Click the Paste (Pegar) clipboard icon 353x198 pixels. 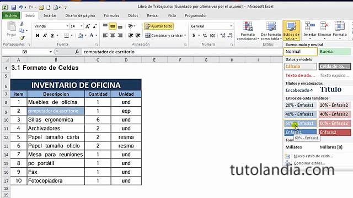[x=12, y=26]
